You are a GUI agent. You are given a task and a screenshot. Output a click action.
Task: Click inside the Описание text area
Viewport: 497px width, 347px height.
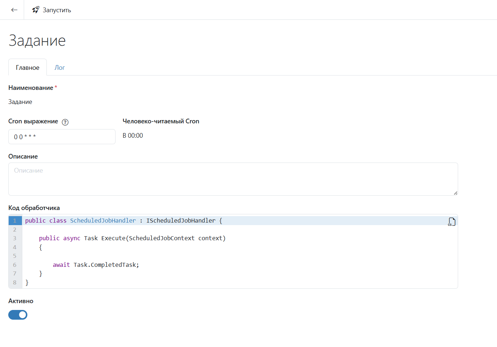point(233,179)
